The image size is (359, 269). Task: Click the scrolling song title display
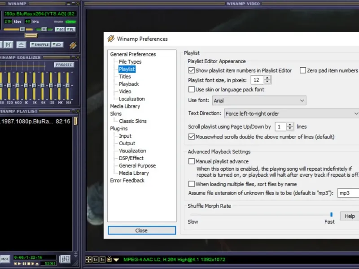(40, 14)
